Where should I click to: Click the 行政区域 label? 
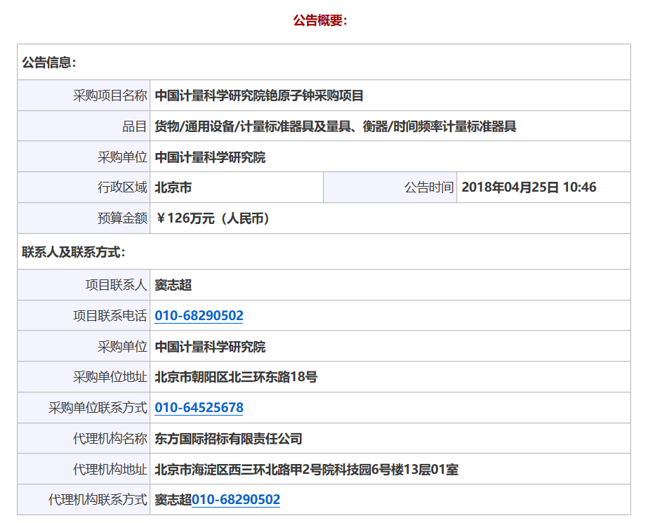click(x=122, y=187)
